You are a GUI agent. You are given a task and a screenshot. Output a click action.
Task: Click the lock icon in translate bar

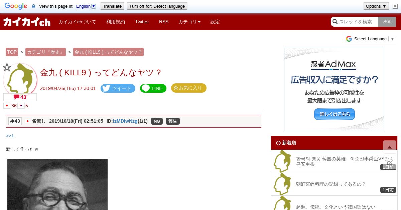coord(33,6)
